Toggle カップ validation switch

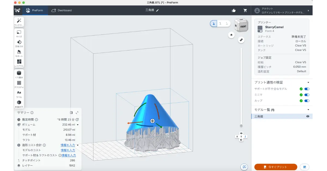click(307, 101)
